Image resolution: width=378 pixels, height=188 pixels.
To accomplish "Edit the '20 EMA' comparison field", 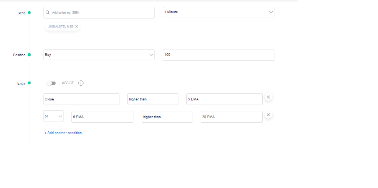I will tap(232, 117).
